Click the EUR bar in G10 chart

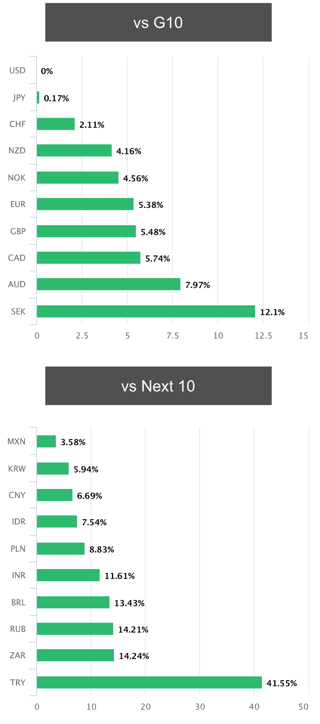click(x=85, y=204)
